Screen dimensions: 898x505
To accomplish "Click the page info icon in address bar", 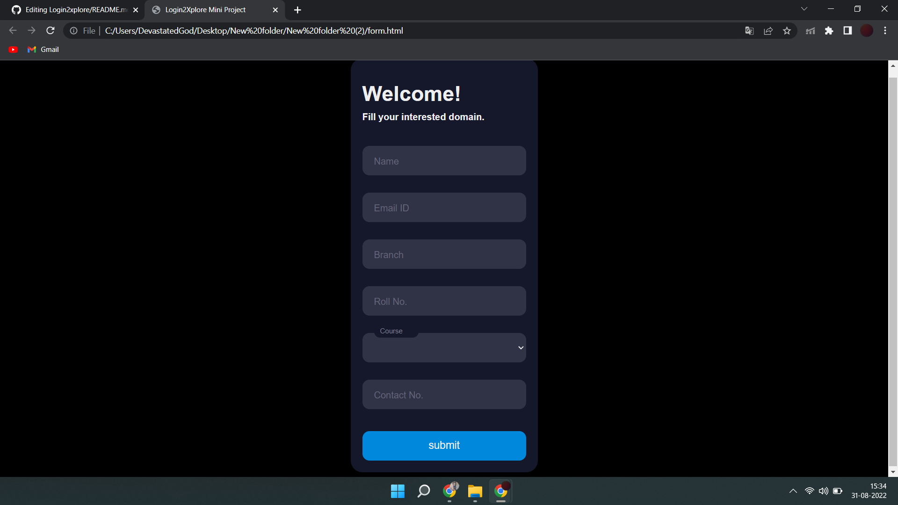I will pyautogui.click(x=73, y=31).
